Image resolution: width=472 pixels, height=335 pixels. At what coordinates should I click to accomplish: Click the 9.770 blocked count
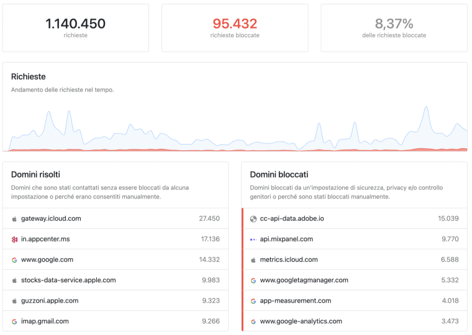point(450,239)
